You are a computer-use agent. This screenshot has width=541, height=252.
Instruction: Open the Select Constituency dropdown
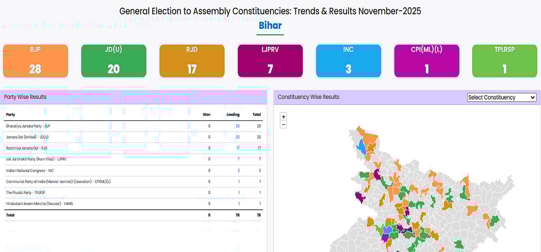501,97
